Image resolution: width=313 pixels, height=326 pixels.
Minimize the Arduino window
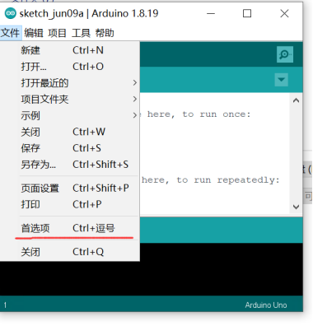[211, 13]
